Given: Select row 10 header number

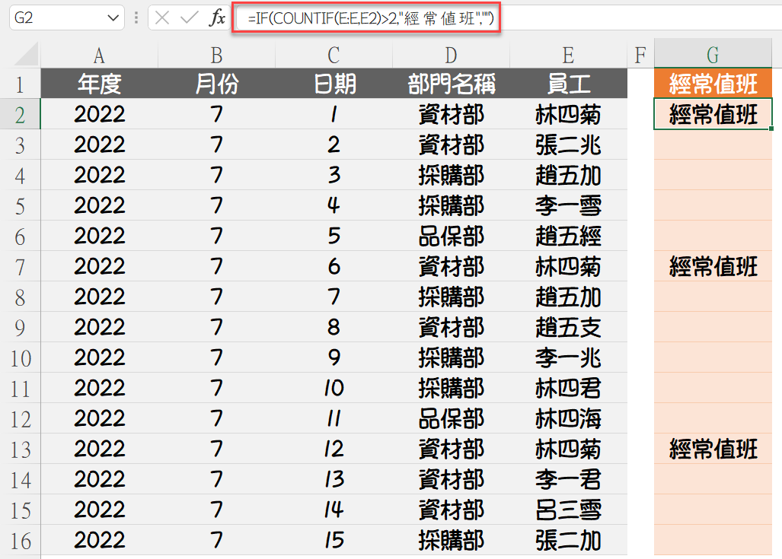Looking at the screenshot, I should point(20,357).
